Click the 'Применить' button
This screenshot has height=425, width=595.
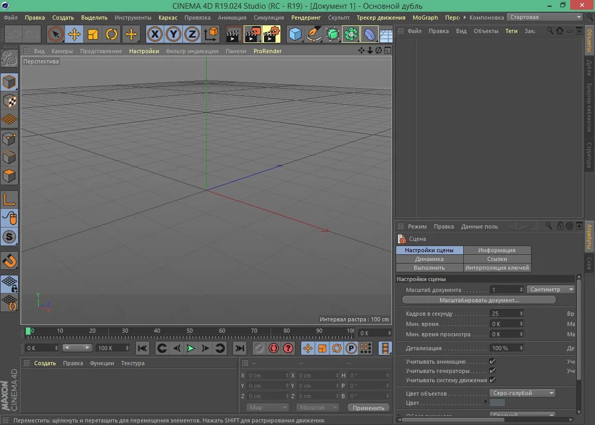[368, 407]
